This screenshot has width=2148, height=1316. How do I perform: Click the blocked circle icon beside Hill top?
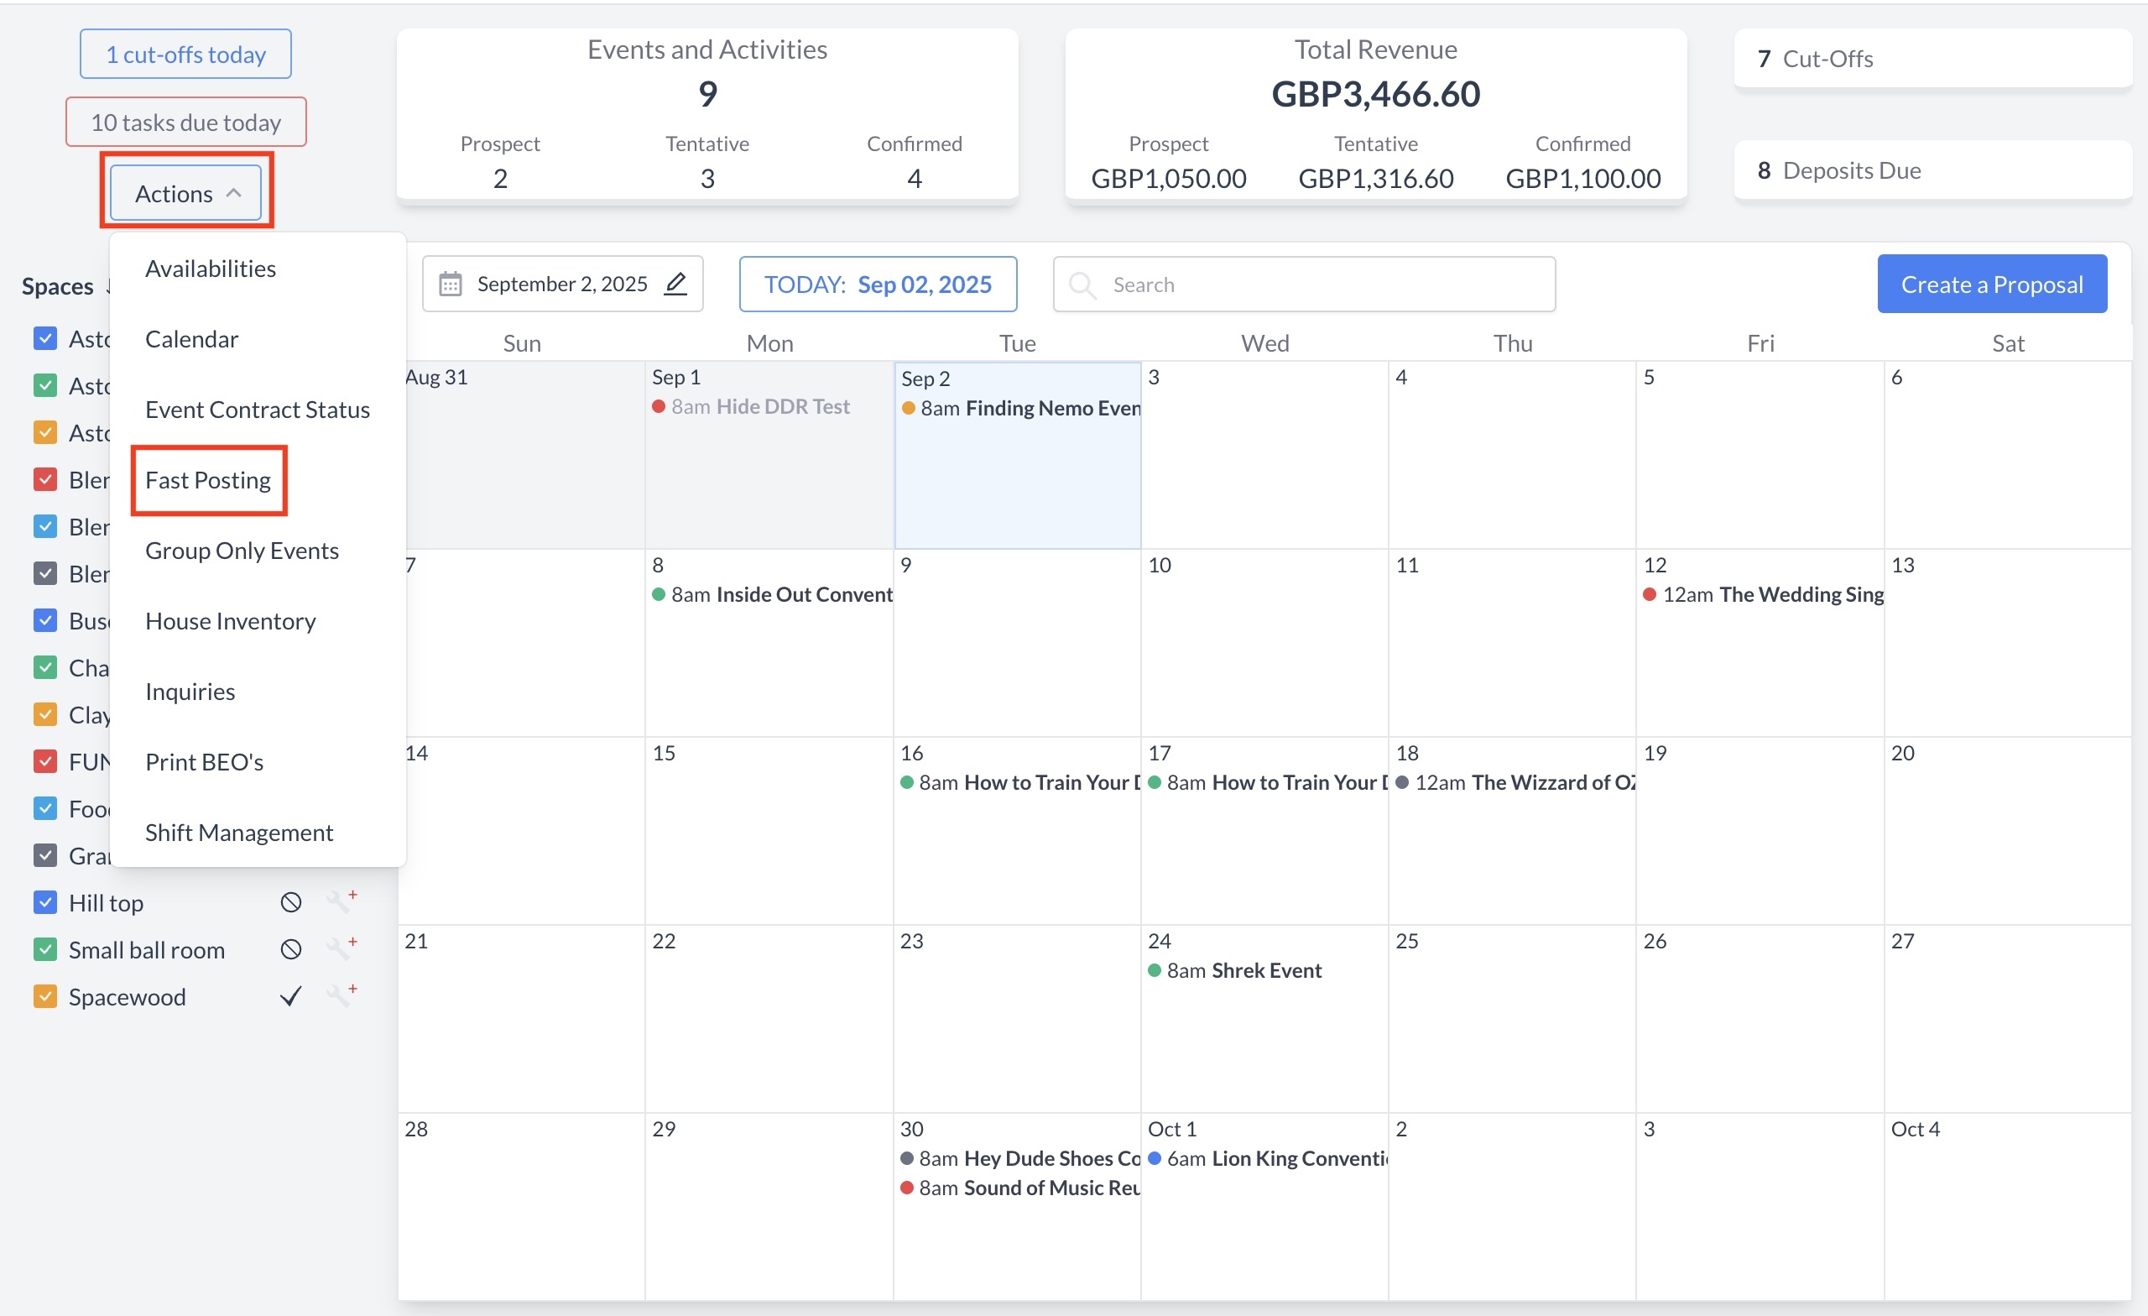click(291, 902)
